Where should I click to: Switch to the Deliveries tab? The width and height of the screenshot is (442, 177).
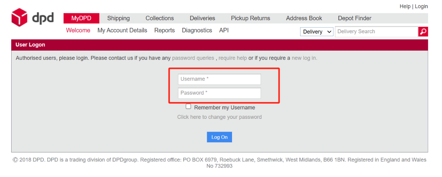click(202, 18)
